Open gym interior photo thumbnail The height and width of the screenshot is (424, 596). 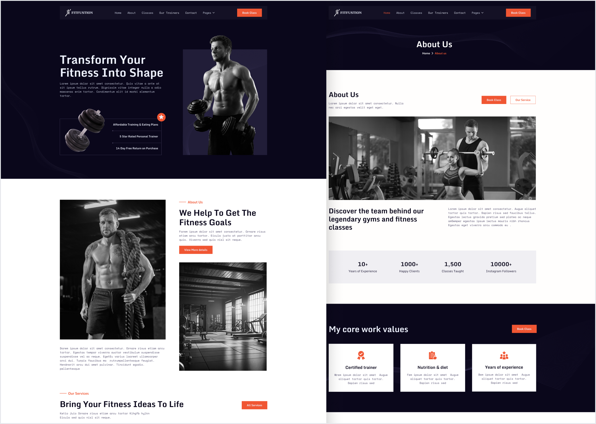223,316
